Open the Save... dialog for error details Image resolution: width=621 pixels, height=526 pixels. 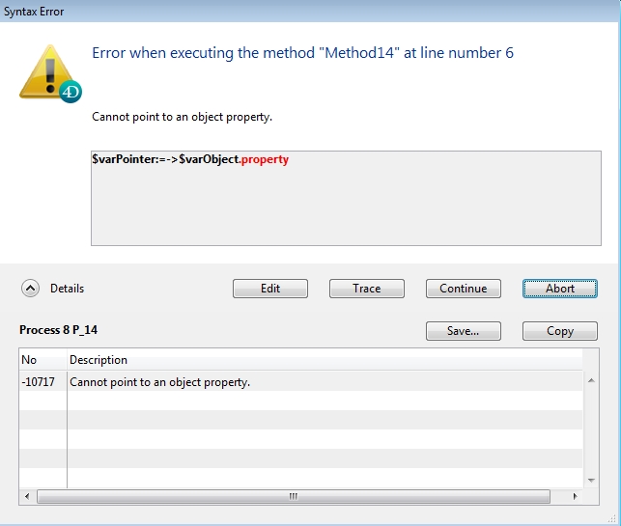(463, 331)
